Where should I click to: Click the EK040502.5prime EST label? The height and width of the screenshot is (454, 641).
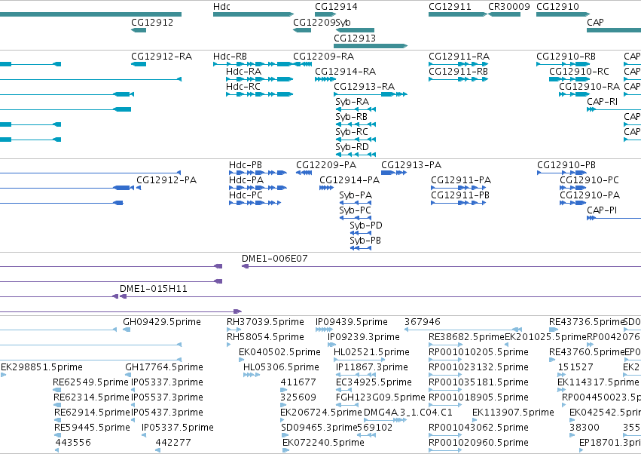click(x=279, y=352)
